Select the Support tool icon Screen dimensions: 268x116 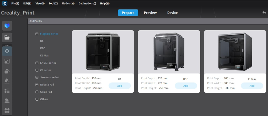click(x=7, y=101)
